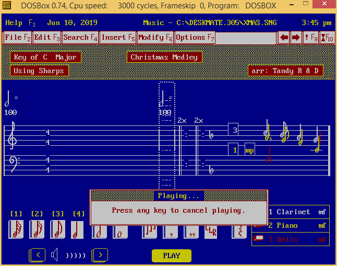Click the Playing... dialog title
This screenshot has width=337, height=266.
click(178, 196)
